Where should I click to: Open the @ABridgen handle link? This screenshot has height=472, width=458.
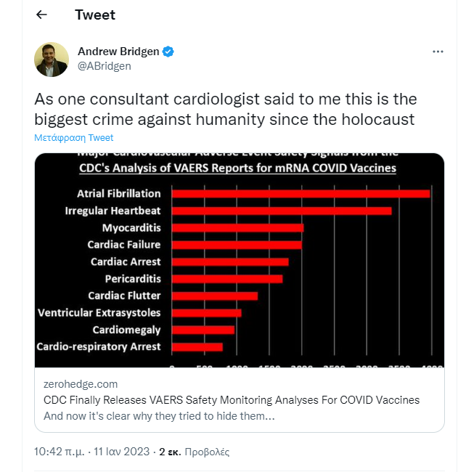[105, 66]
